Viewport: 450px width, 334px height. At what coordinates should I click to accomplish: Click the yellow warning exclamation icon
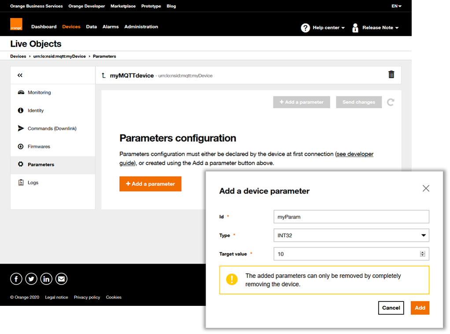coord(232,279)
